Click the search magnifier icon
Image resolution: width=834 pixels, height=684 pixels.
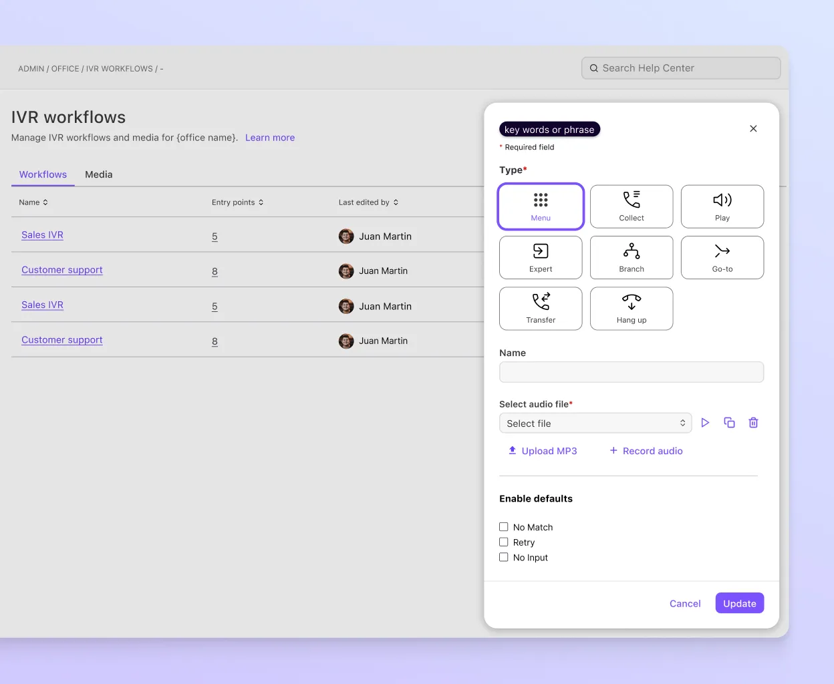[x=593, y=68]
